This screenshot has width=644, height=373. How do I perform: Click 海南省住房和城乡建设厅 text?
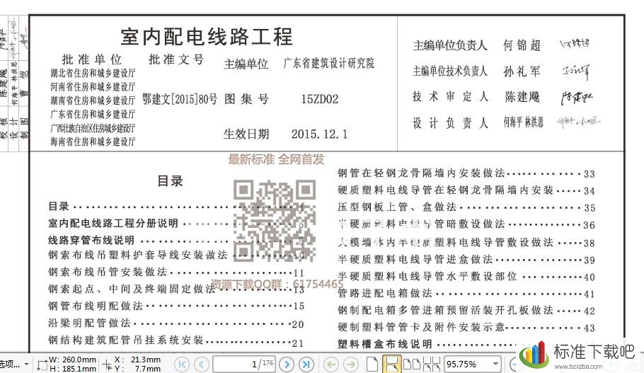click(93, 142)
